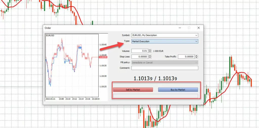Decrease Volume with the down arrow
259x128 pixels.
[x=150, y=52]
